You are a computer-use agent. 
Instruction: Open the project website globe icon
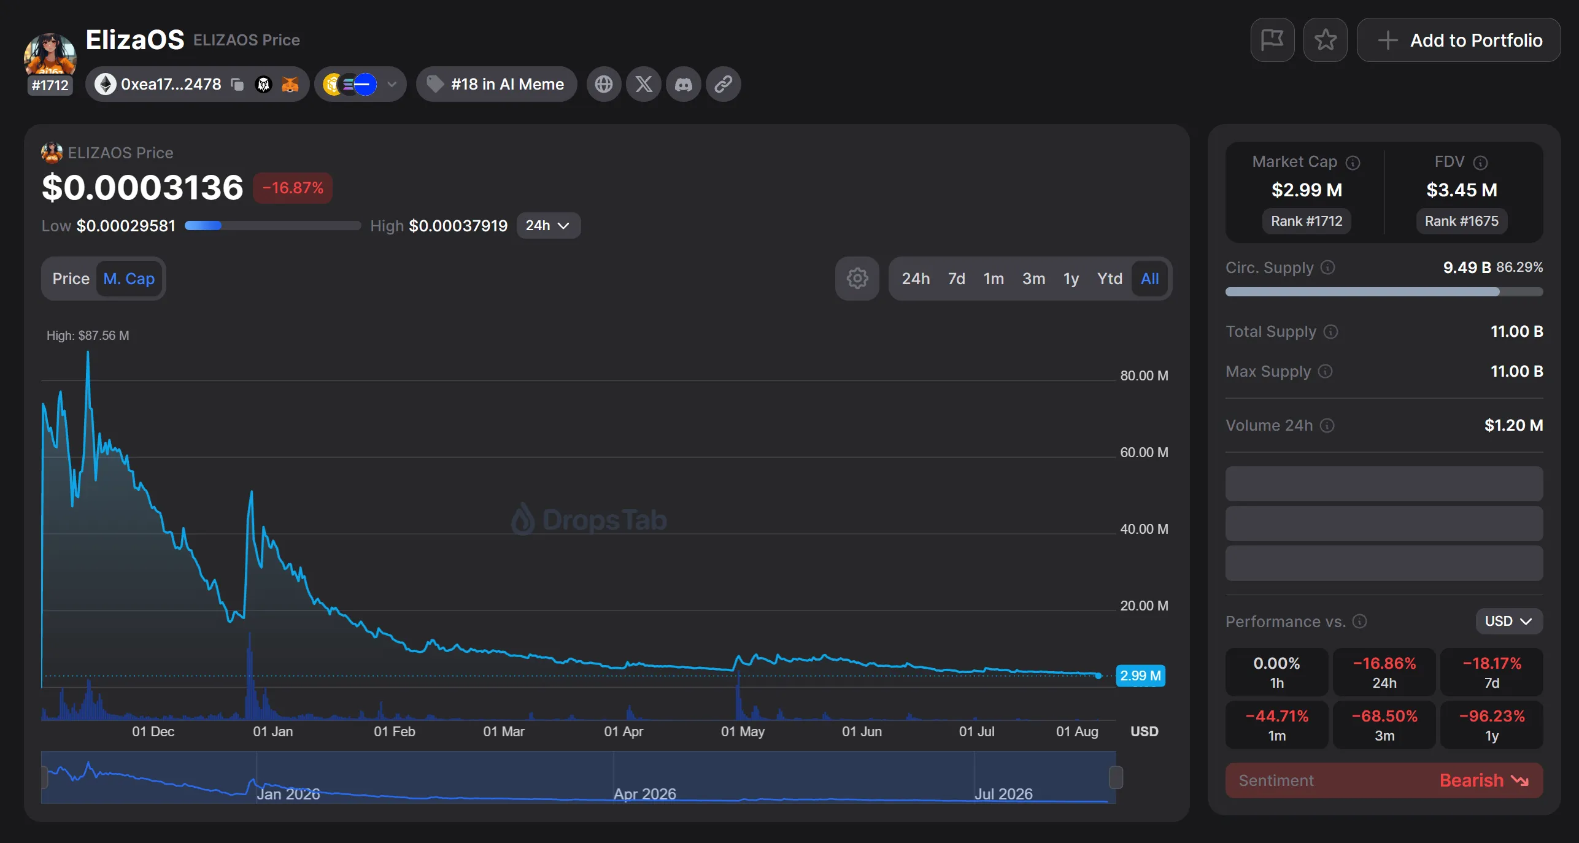(604, 84)
